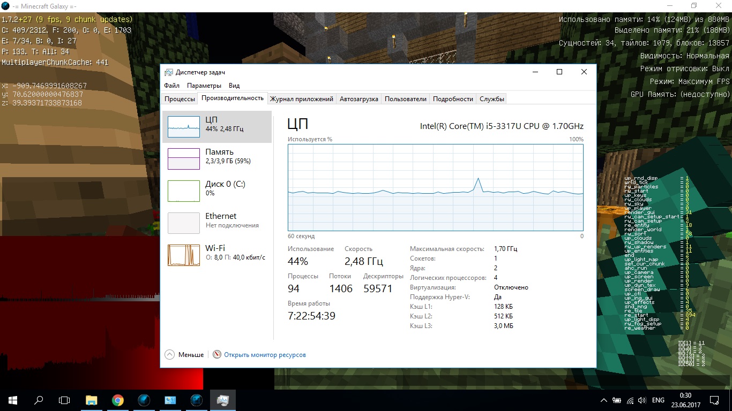The image size is (732, 411).
Task: Switch to Task Manager taskbar icon
Action: point(222,400)
